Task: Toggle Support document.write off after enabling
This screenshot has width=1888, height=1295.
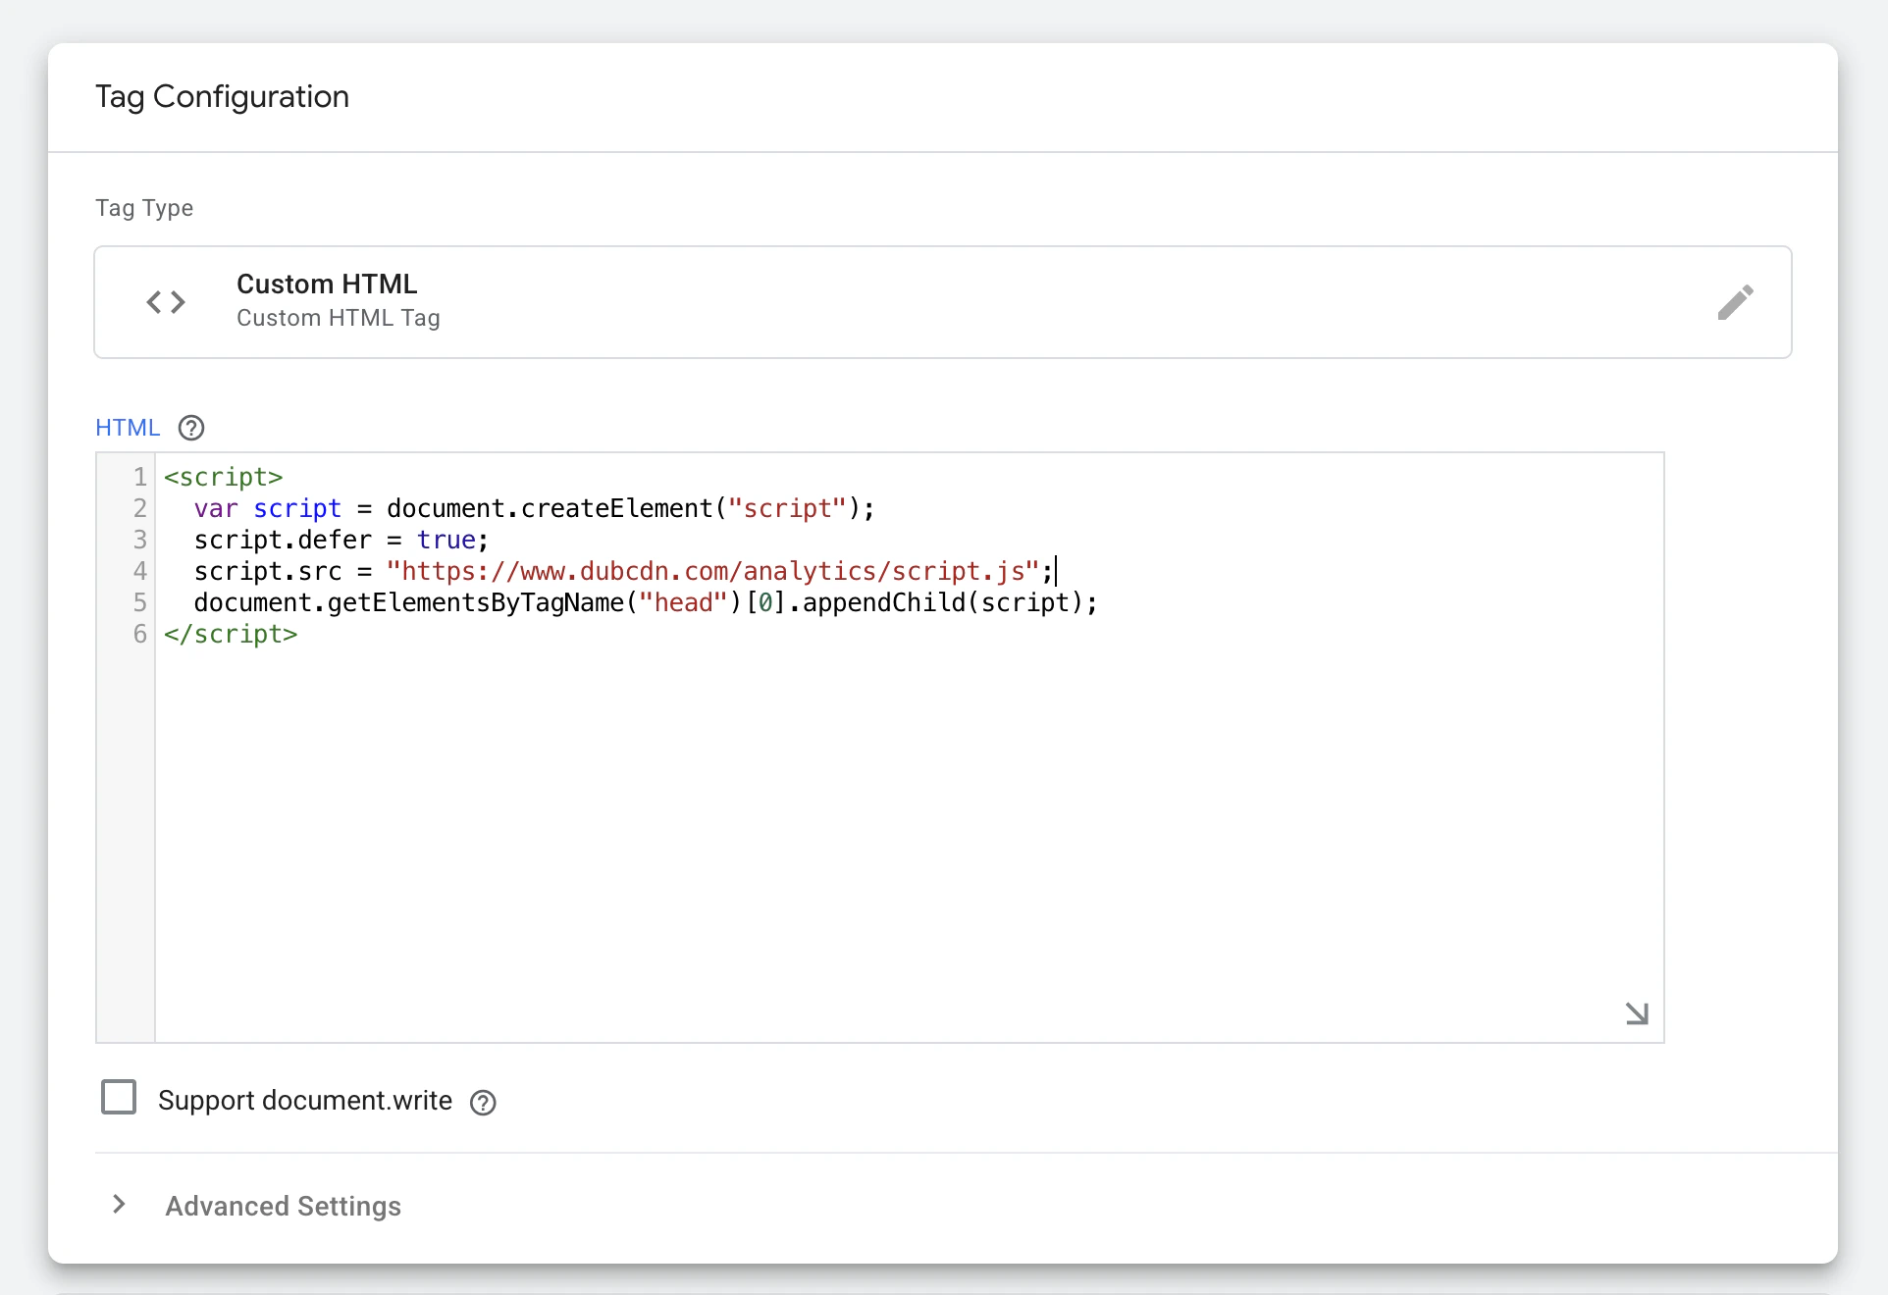Action: [119, 1098]
